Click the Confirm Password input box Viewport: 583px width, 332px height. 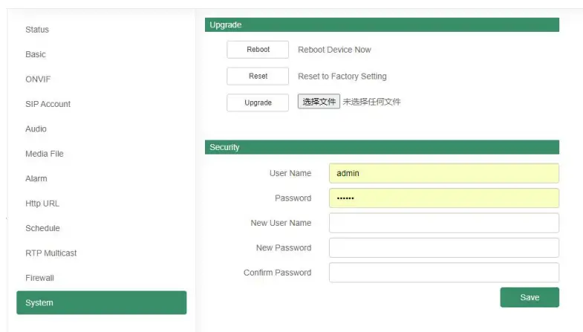[x=443, y=273]
